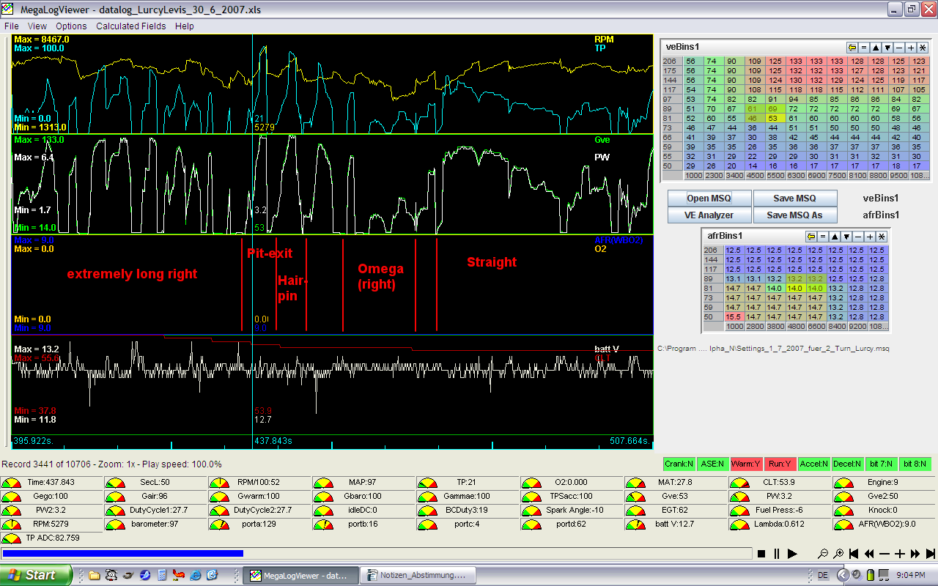Rewind the log with the double-left arrows
The height and width of the screenshot is (586, 938).
point(870,554)
